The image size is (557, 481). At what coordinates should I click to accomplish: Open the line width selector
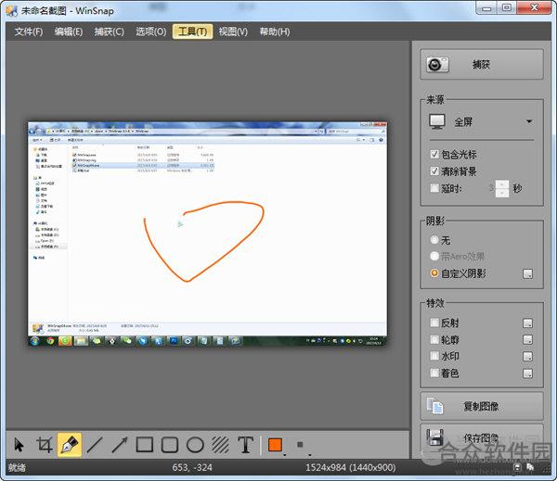coord(300,445)
